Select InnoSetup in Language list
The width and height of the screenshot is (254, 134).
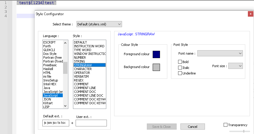coord(53,80)
